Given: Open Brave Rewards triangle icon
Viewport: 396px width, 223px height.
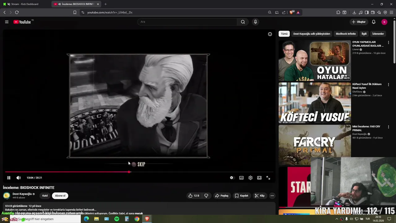Looking at the screenshot, I should (x=298, y=12).
